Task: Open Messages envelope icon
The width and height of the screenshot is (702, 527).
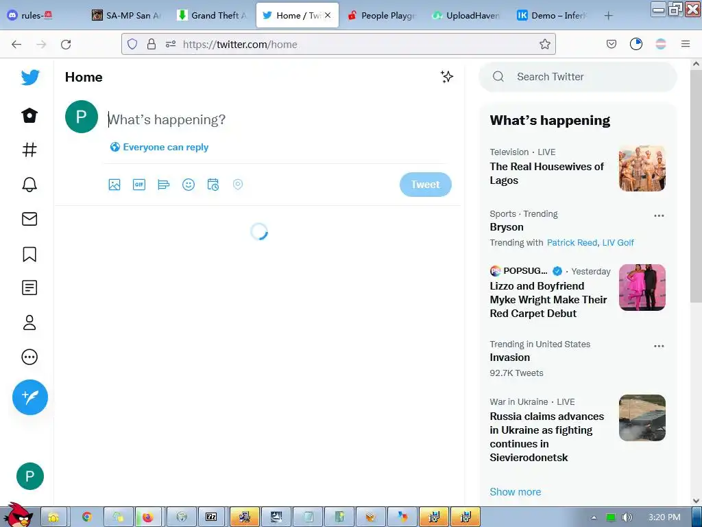Action: [29, 219]
